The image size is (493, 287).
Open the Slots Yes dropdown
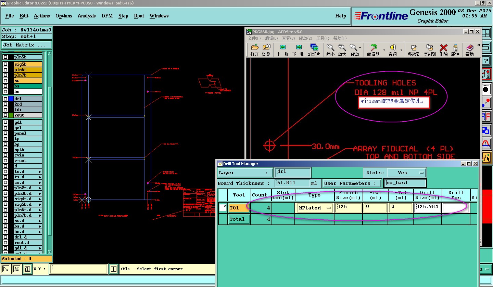[406, 173]
